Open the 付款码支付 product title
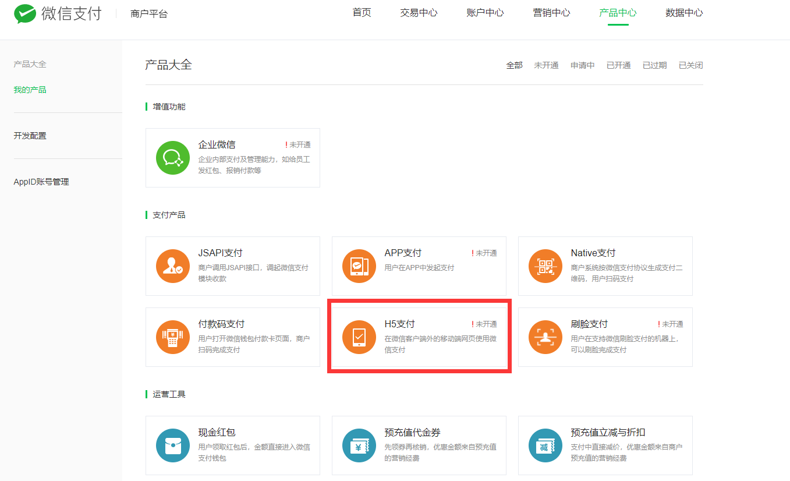This screenshot has width=790, height=481. (x=222, y=324)
